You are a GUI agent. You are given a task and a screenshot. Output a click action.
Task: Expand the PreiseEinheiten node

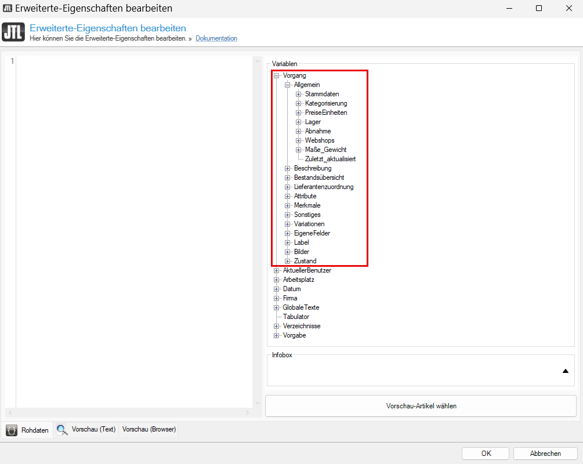(x=299, y=113)
